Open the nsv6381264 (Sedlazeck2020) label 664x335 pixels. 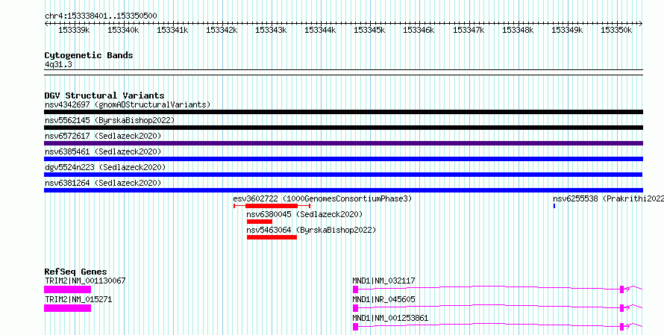[x=103, y=183]
